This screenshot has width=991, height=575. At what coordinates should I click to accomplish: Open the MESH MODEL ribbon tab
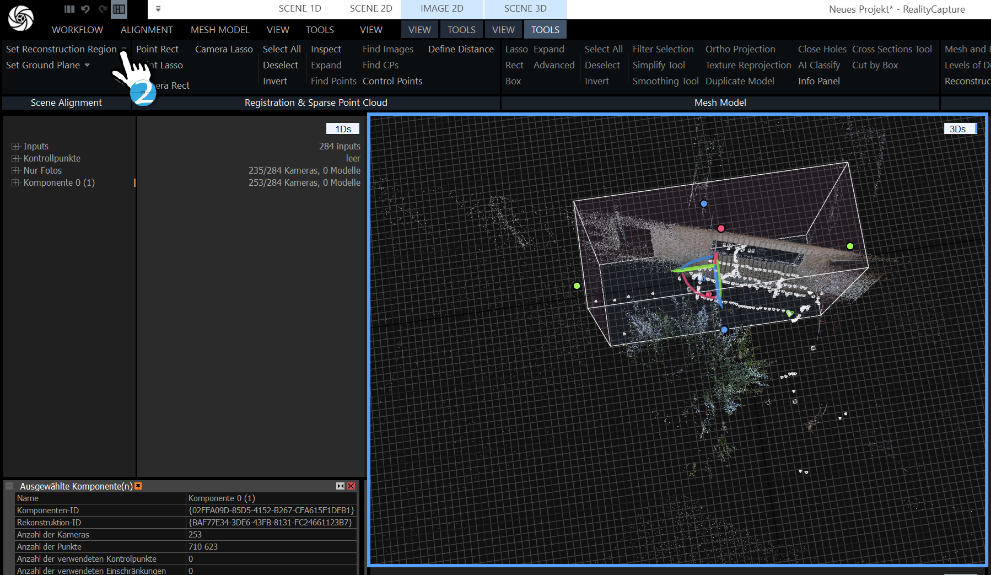point(220,30)
